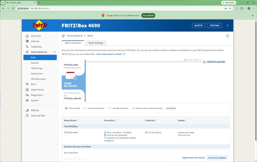The image size is (257, 162).
Task: Click Search for Updates button
Action: tap(217, 158)
